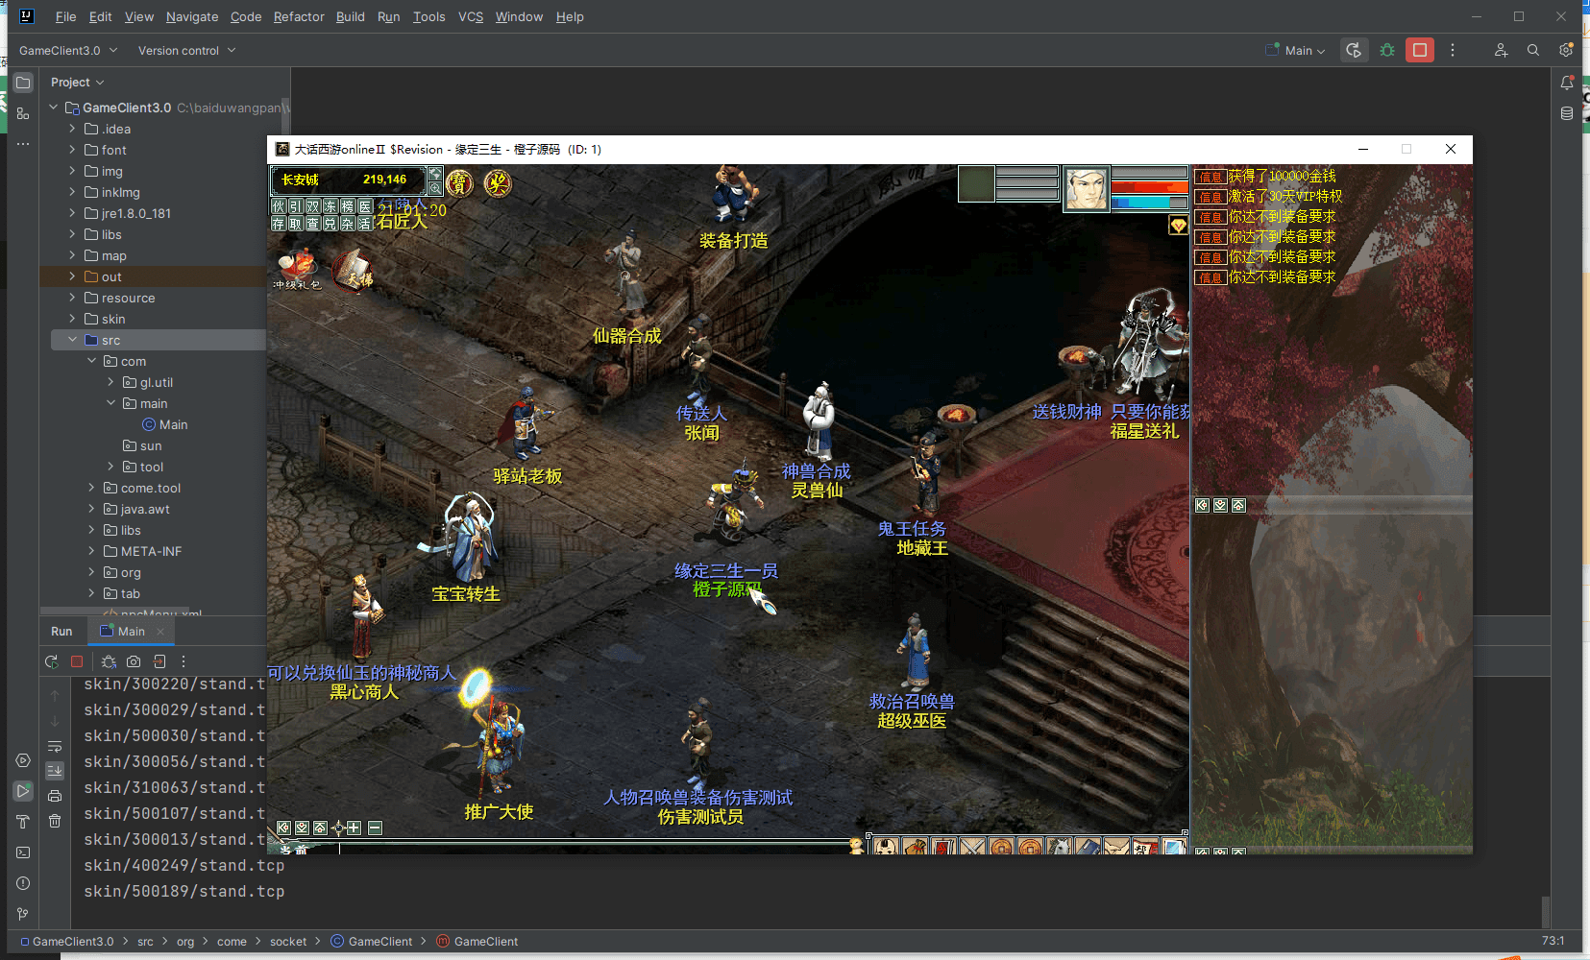The height and width of the screenshot is (960, 1590).
Task: Expand the gl.util package
Action: [110, 382]
